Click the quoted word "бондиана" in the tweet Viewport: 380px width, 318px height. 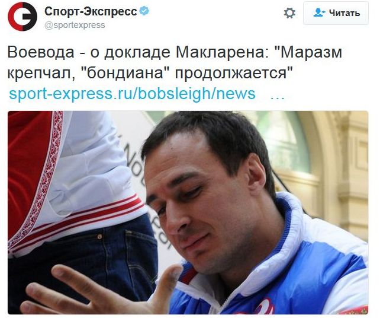point(124,73)
